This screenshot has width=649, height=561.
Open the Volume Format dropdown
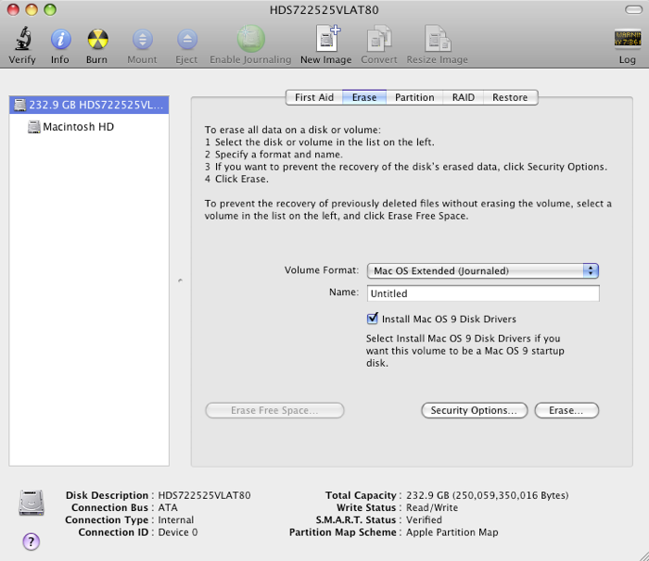(483, 271)
